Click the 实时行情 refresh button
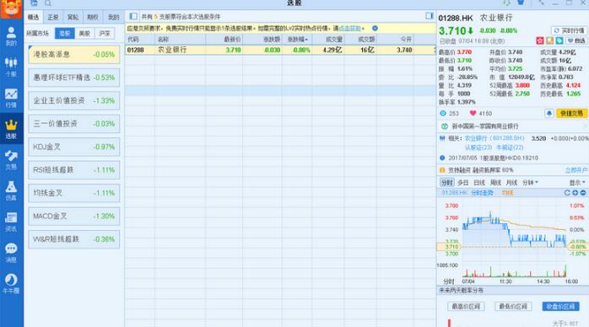 pyautogui.click(x=569, y=30)
